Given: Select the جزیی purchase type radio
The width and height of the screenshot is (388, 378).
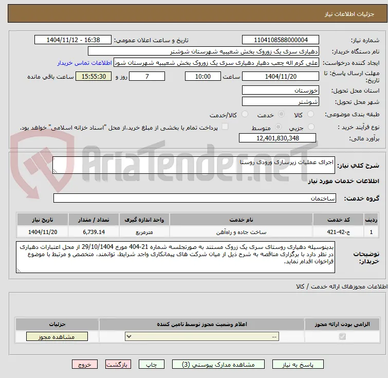Looking at the screenshot, I should click(311, 127).
